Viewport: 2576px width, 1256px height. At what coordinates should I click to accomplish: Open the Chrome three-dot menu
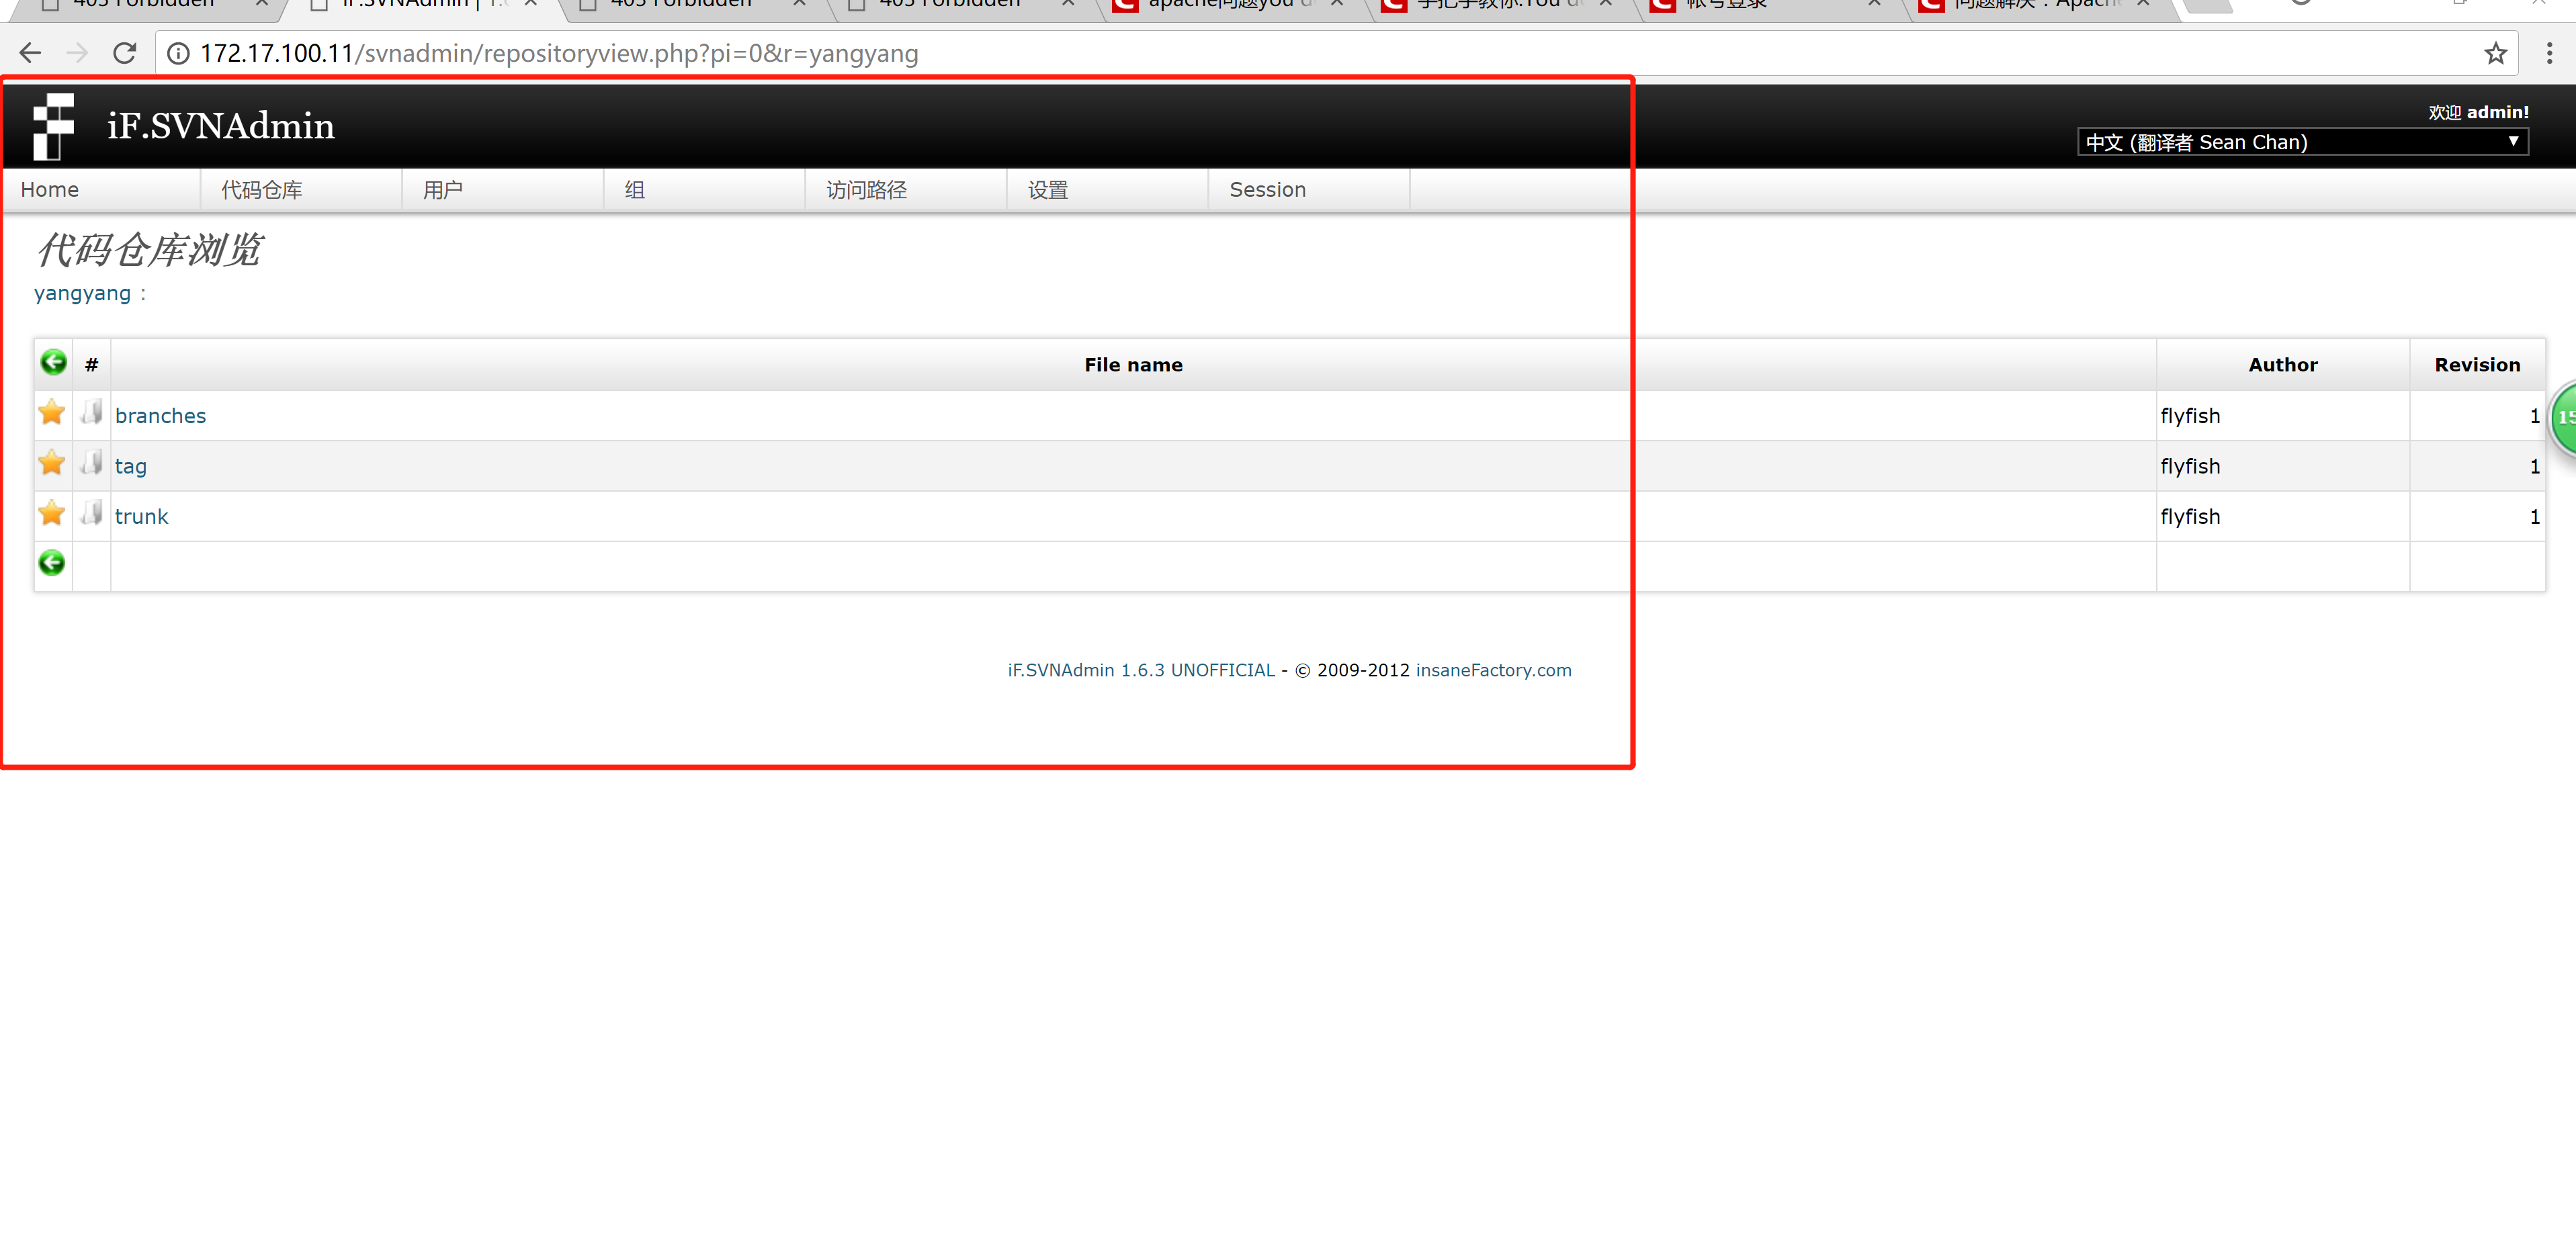[2548, 53]
